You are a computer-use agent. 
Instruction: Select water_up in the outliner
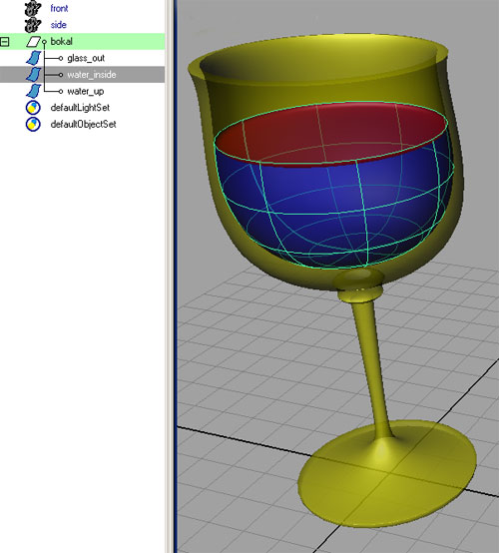coord(86,92)
